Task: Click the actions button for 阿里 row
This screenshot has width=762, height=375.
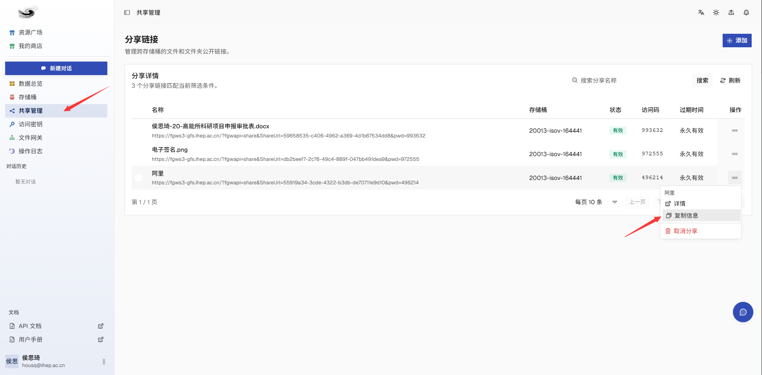Action: click(735, 178)
